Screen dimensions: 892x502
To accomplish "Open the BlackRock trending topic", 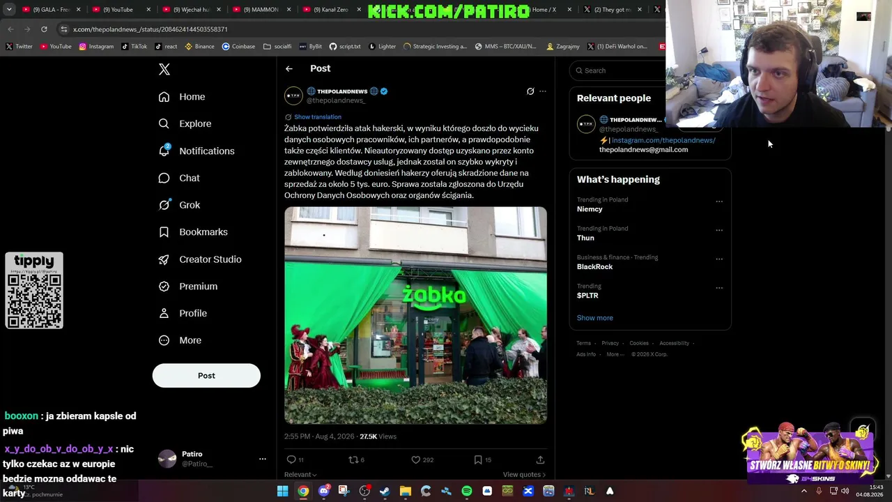I will (594, 266).
